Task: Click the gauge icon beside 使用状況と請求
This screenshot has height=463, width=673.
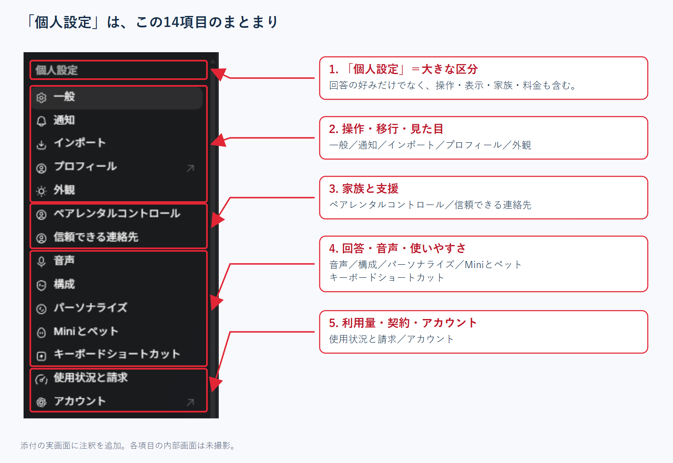Action: pos(41,379)
